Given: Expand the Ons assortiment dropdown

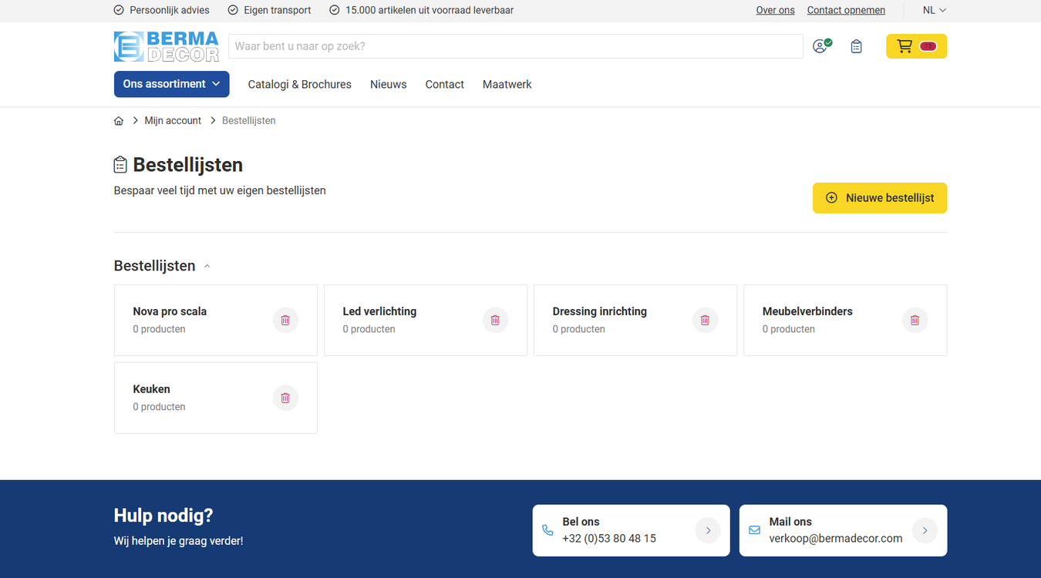Looking at the screenshot, I should 172,84.
